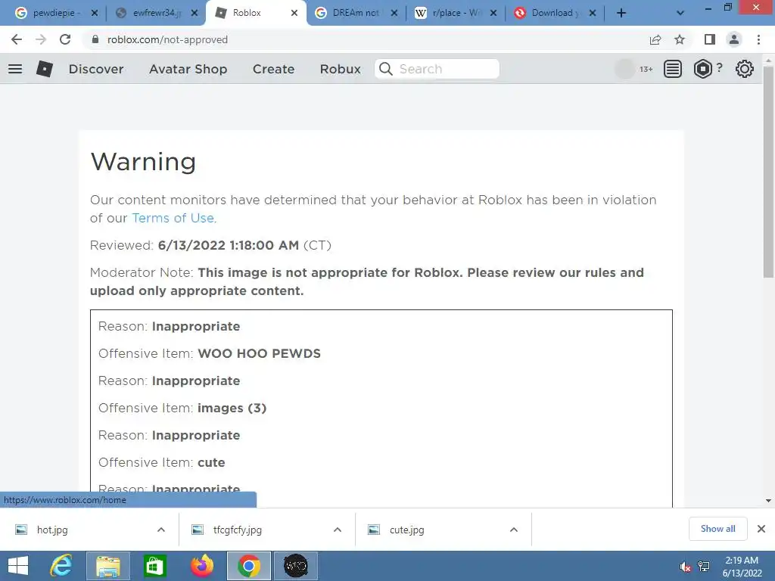The width and height of the screenshot is (775, 581).
Task: Open Chrome three-dot menu
Action: click(x=758, y=39)
